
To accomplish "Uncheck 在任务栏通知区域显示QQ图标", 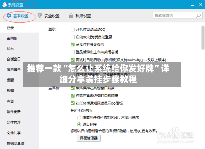I will (73, 103).
